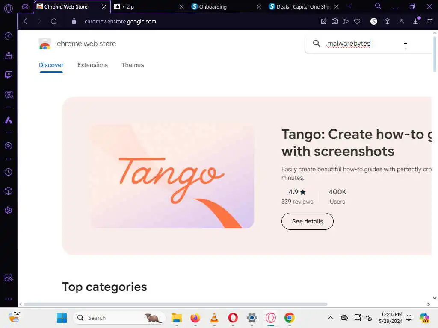The width and height of the screenshot is (438, 328).
Task: Open GX Control gauge in sidebar
Action: coord(9,36)
